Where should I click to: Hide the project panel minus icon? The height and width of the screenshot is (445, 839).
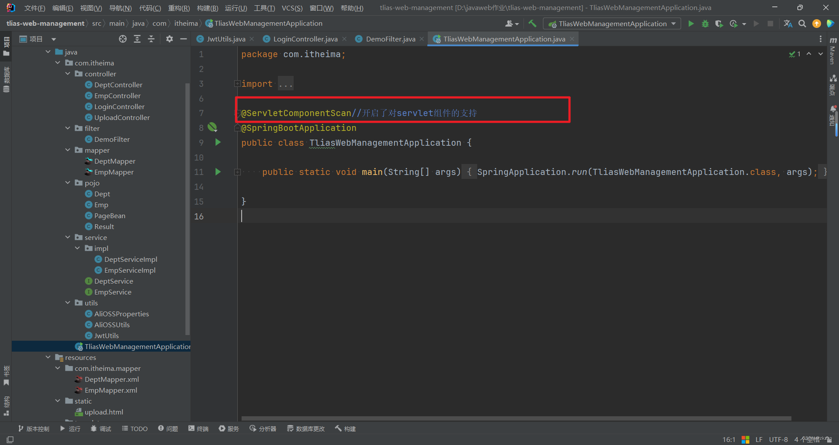[184, 39]
